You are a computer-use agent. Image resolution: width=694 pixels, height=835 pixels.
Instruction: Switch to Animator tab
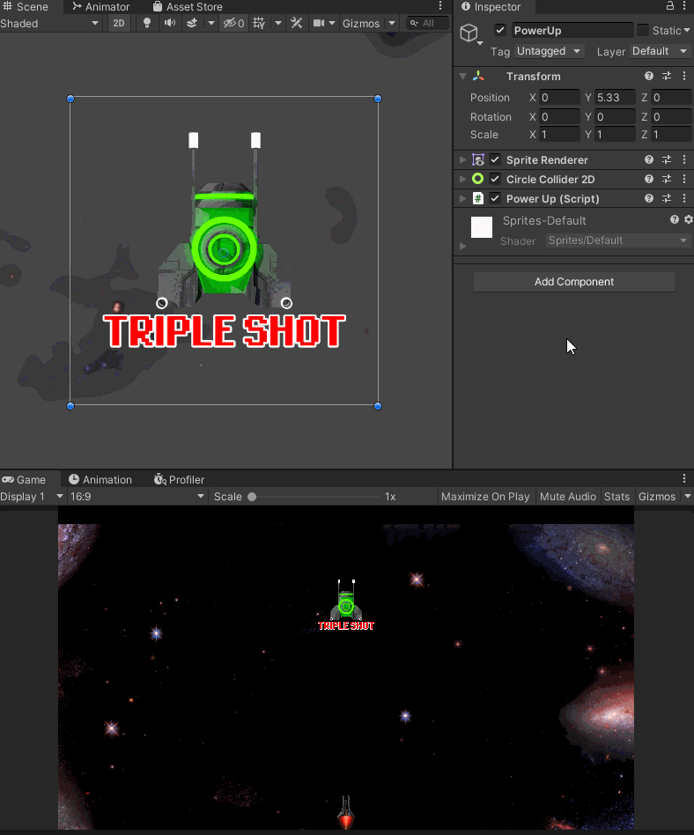(101, 6)
